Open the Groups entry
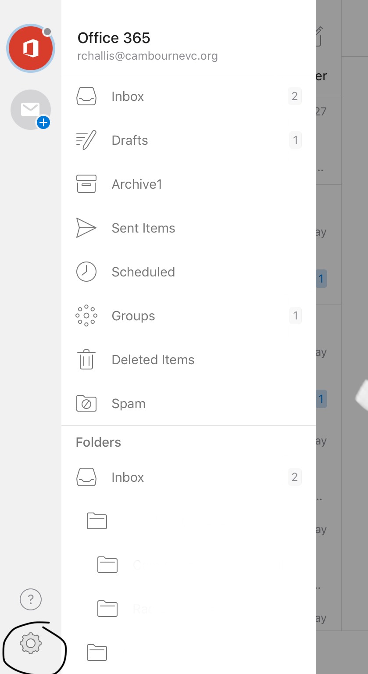Screen dimensions: 368x674 [x=189, y=316]
